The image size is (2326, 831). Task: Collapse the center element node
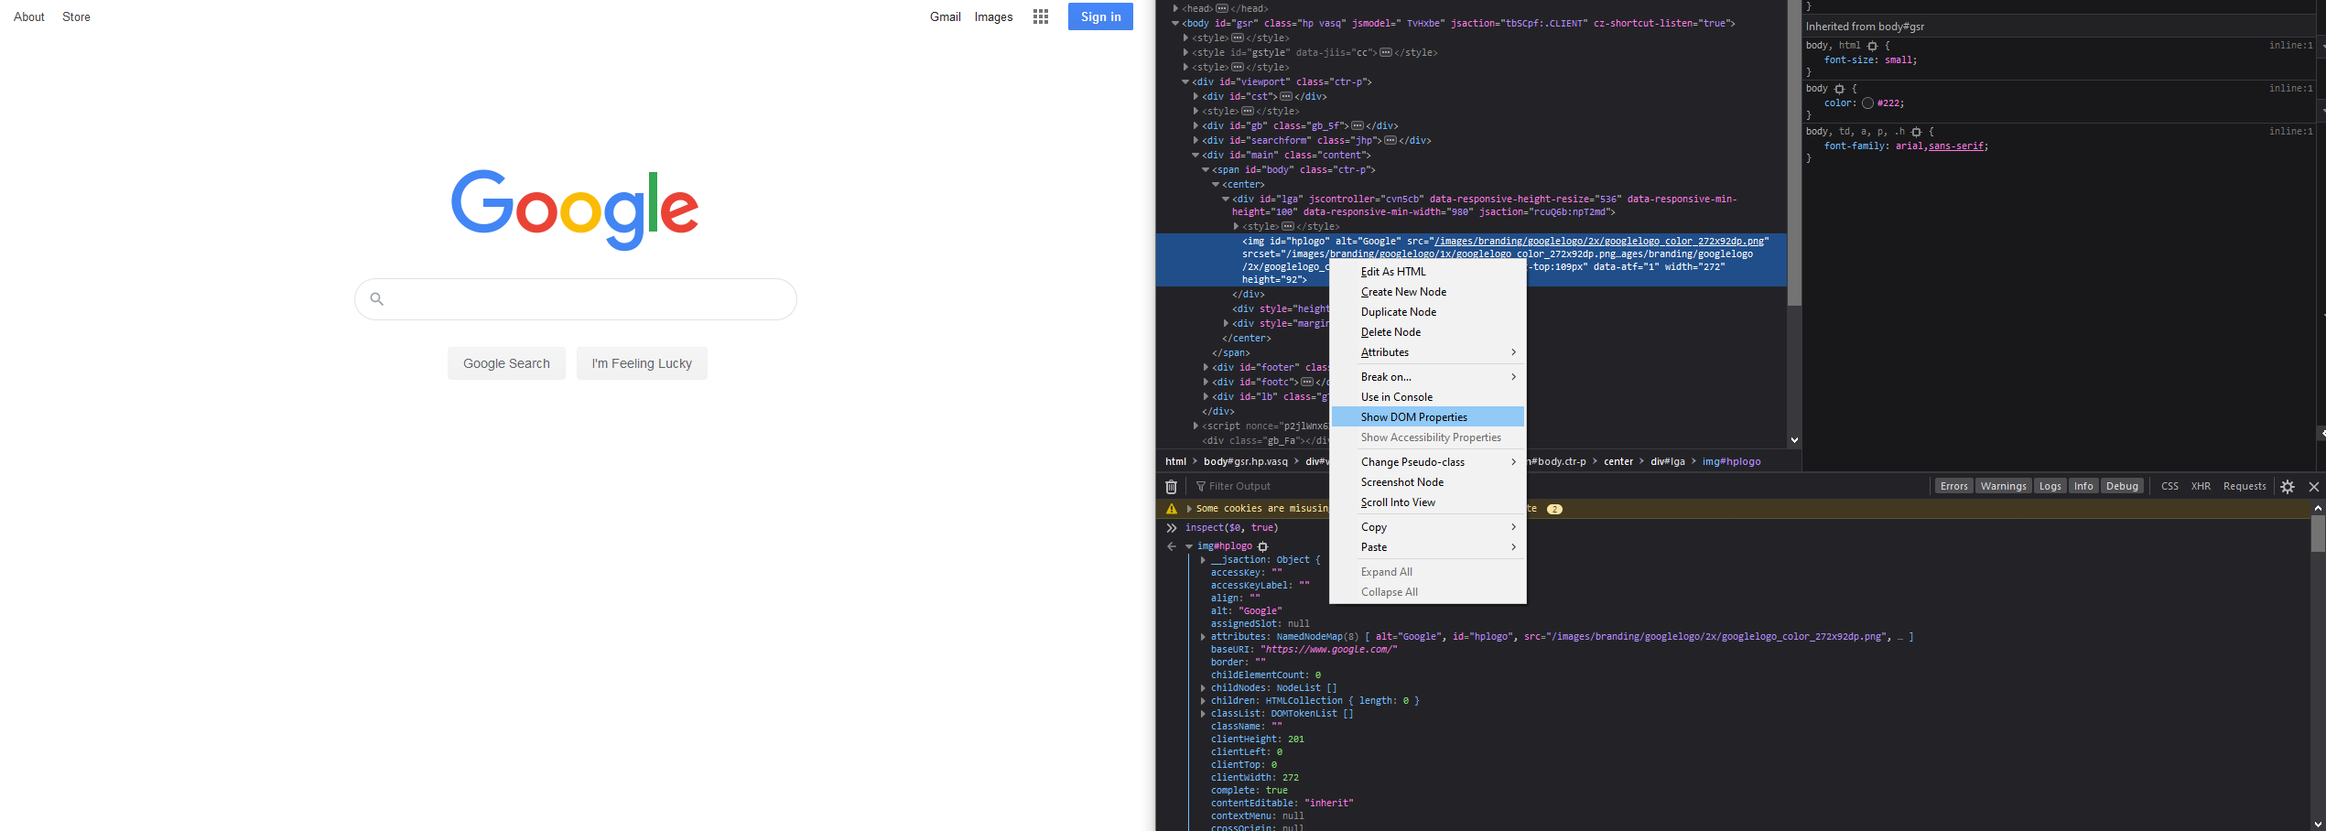tap(1216, 184)
